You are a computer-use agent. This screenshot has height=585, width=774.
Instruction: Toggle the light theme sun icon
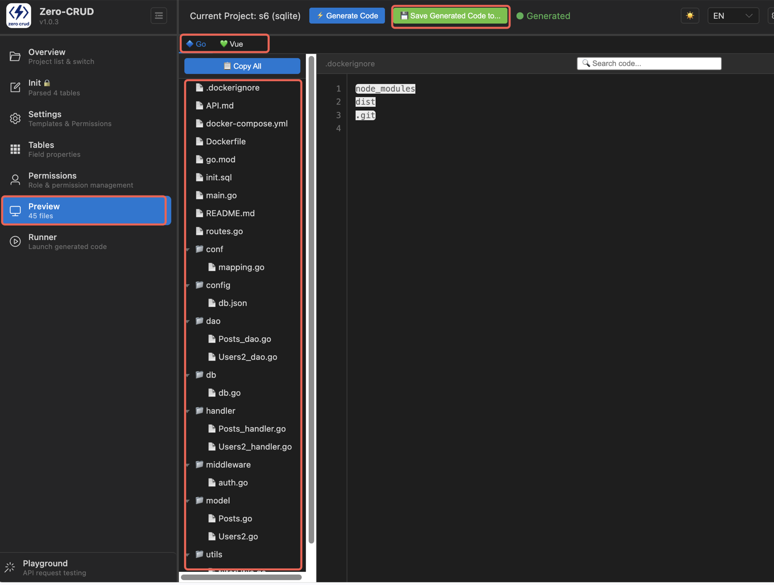tap(690, 16)
